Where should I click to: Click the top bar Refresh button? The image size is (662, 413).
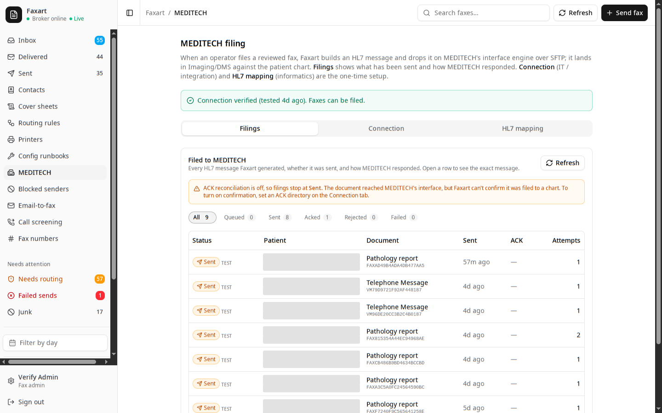tap(576, 13)
